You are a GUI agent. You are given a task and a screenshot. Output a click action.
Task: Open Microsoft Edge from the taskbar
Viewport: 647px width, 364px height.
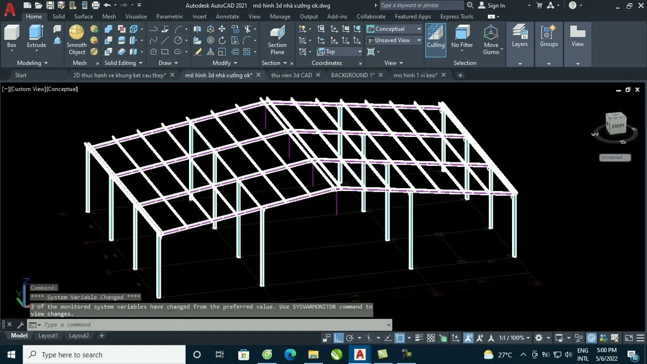[x=290, y=355]
